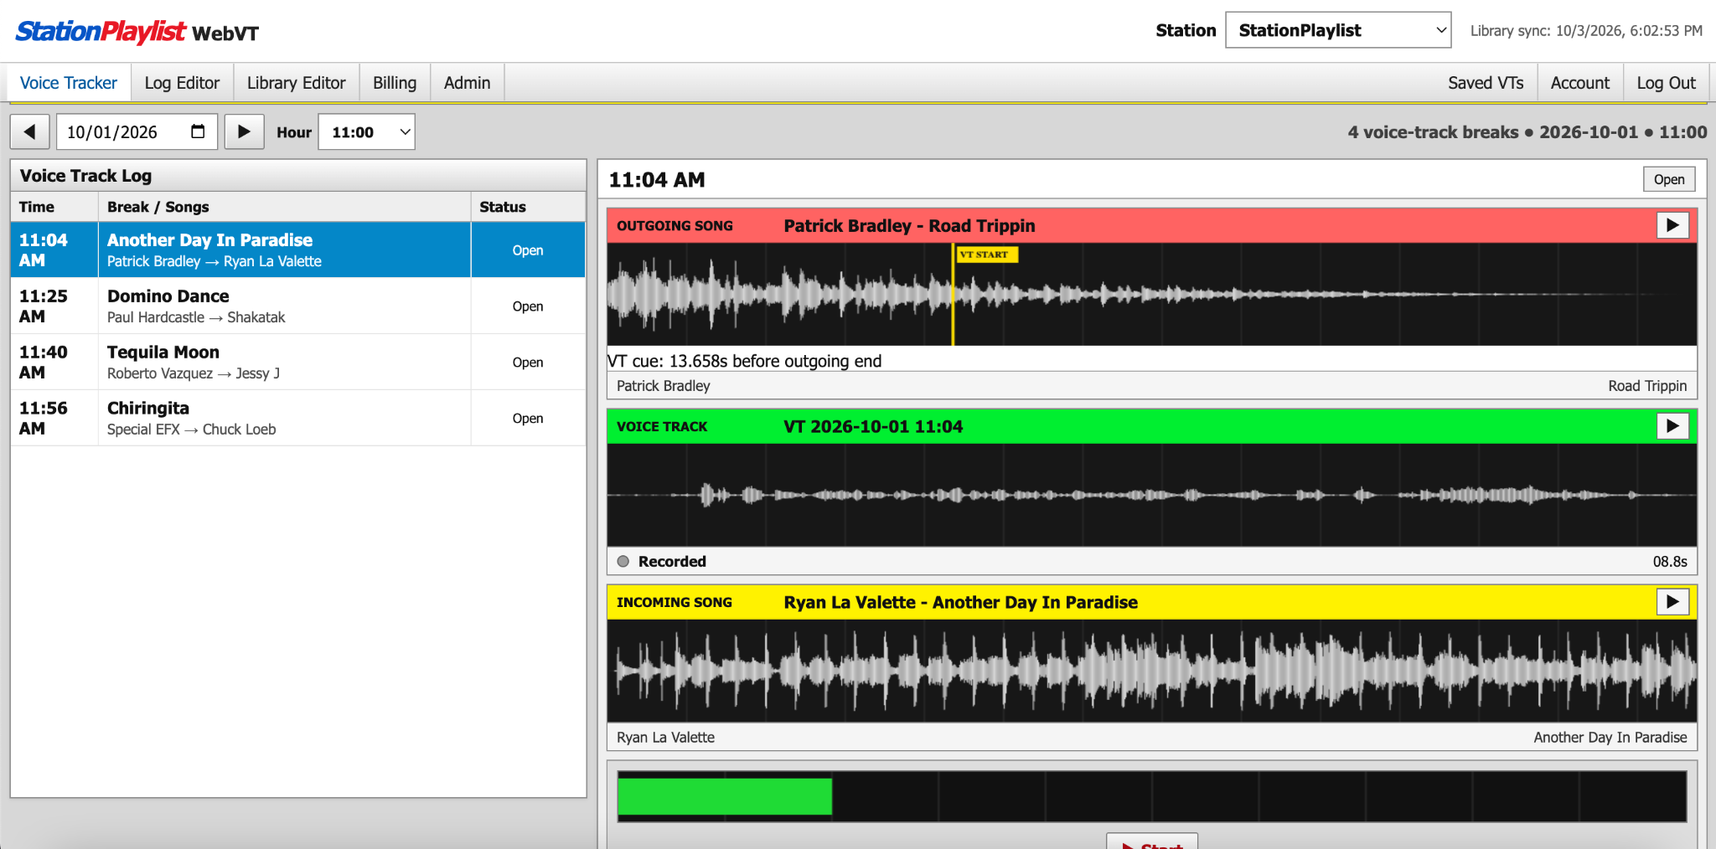Open the Log Editor tab
The image size is (1716, 849).
click(x=182, y=83)
